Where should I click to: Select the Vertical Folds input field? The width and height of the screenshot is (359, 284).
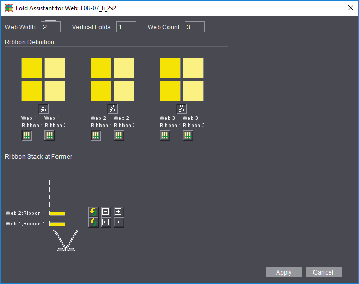point(126,27)
